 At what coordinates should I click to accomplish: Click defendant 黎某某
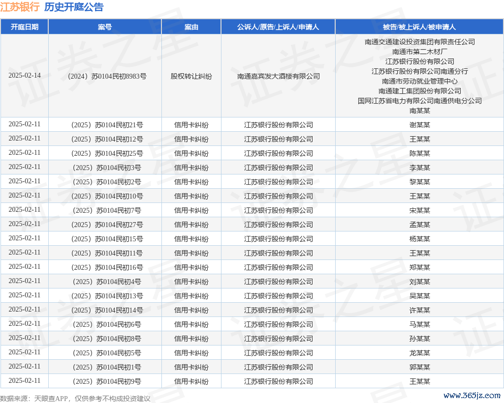(x=419, y=182)
